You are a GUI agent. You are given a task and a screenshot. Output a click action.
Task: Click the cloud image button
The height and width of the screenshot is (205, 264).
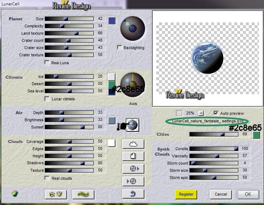pos(133,144)
